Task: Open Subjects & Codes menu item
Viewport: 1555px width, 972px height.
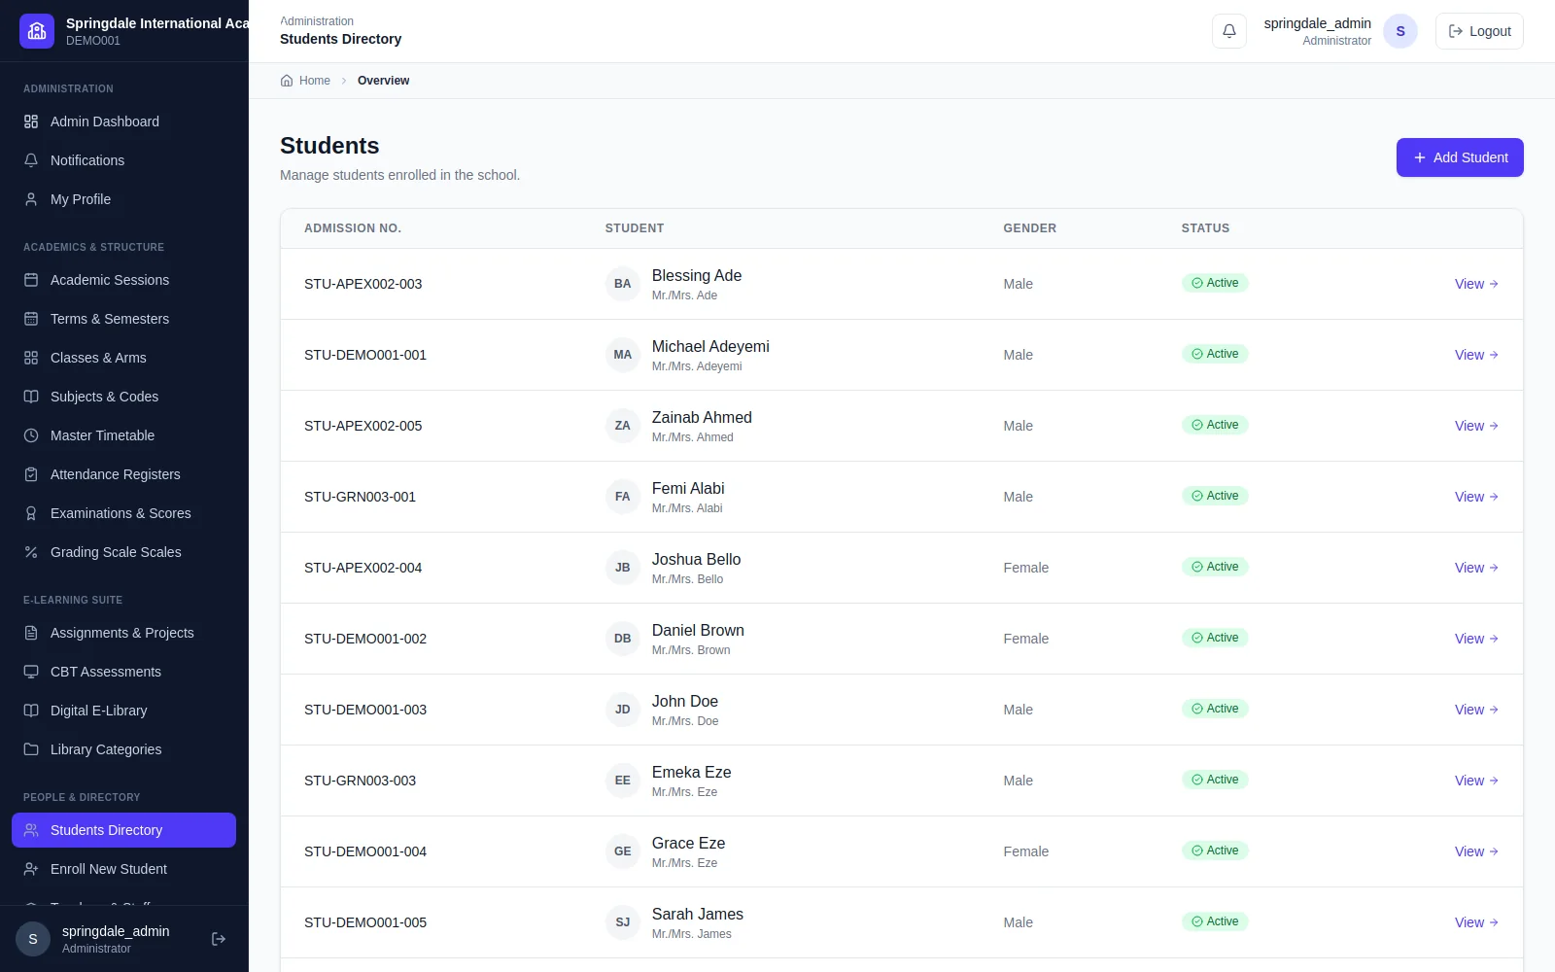Action: point(123,397)
